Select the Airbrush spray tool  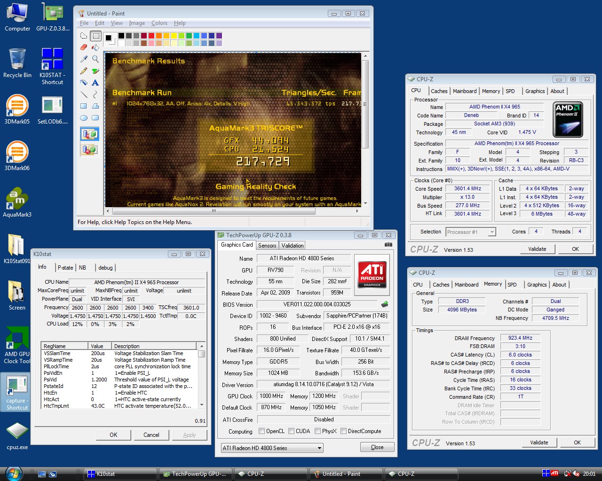click(x=84, y=83)
